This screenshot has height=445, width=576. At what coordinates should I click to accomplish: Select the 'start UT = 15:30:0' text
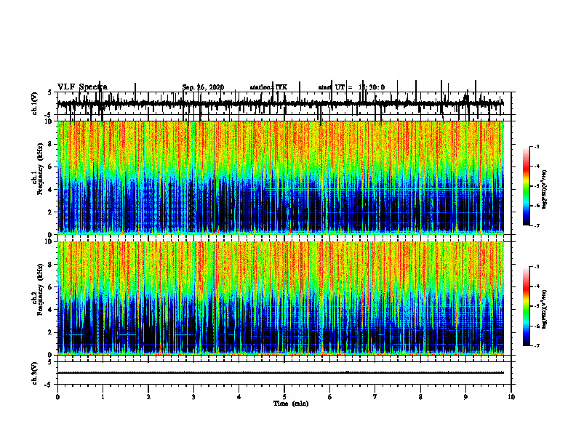[351, 87]
